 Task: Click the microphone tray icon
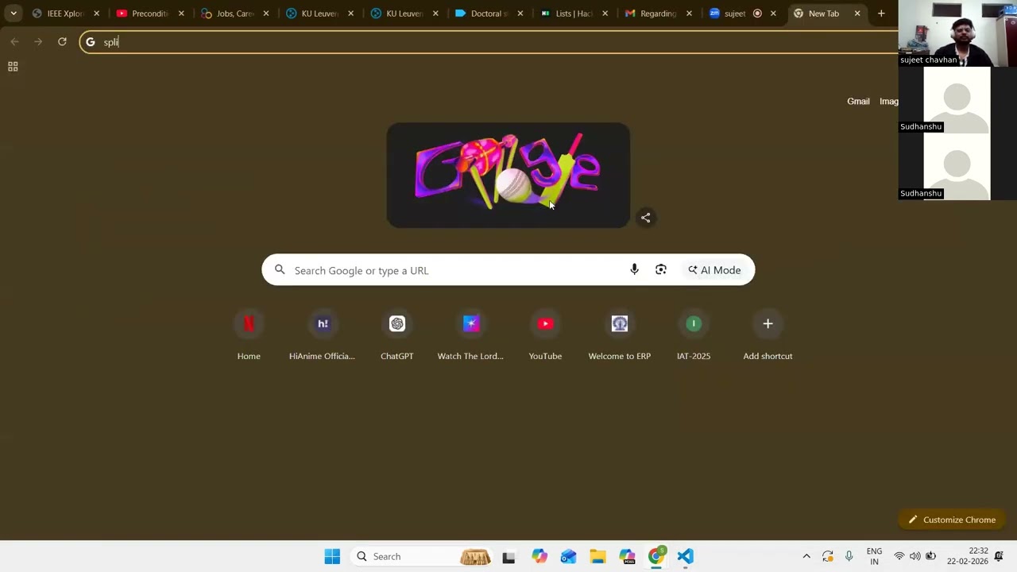tap(849, 556)
